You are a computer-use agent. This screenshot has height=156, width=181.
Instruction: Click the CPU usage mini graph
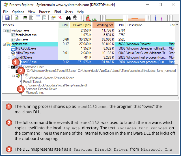[92, 18]
